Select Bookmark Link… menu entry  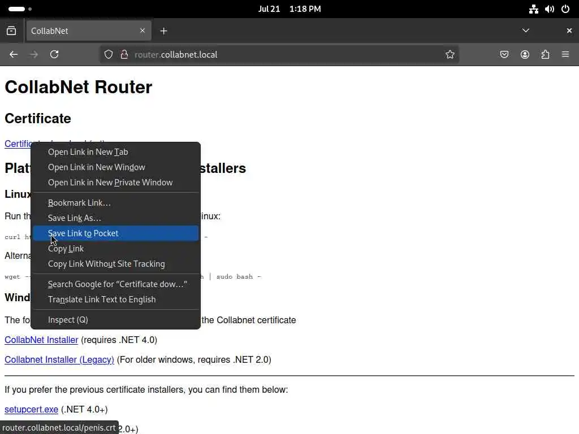[x=115, y=203]
